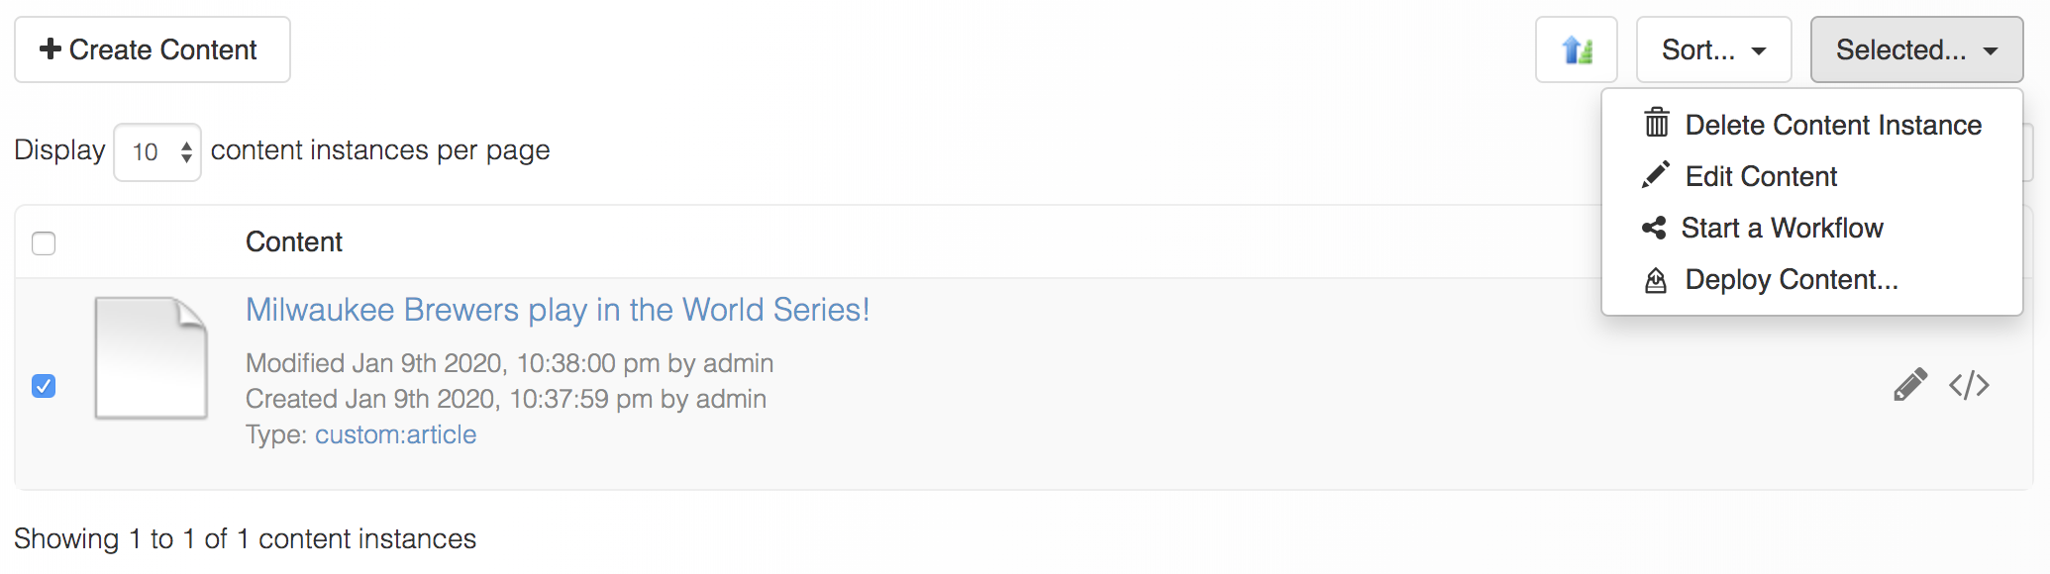Viewport: 2050px width, 574px height.
Task: Click the deploy icon beside Deploy Content
Action: coord(1655,281)
